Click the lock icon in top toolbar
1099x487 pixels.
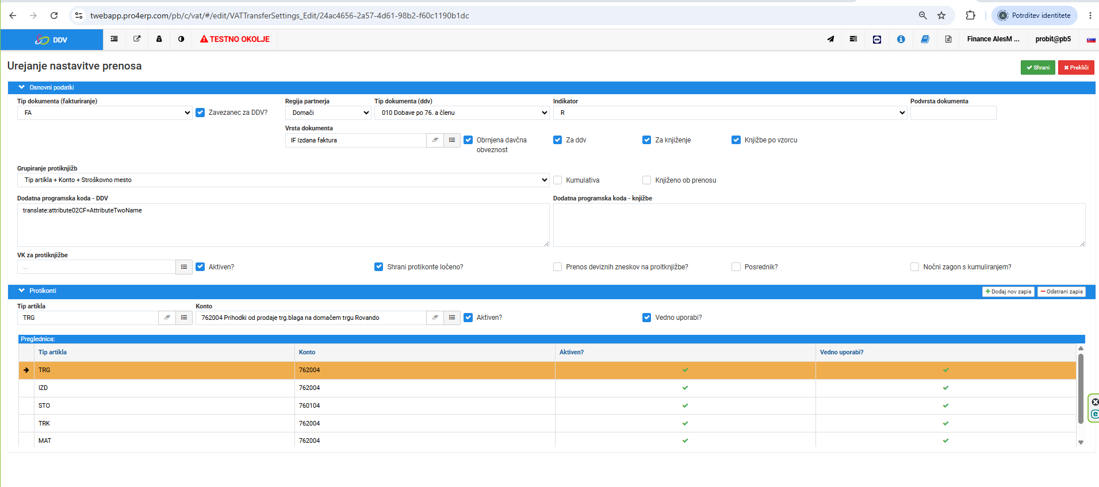(x=159, y=39)
